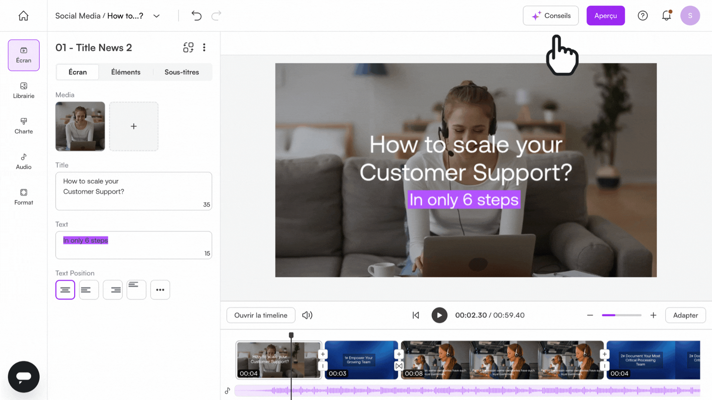The image size is (712, 400).
Task: Click the Aperçu preview button
Action: pos(606,16)
